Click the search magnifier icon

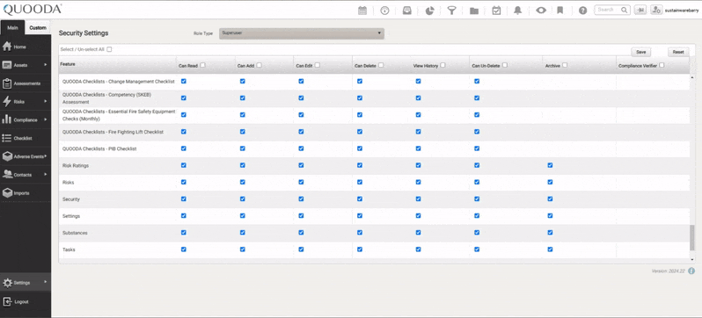click(624, 10)
